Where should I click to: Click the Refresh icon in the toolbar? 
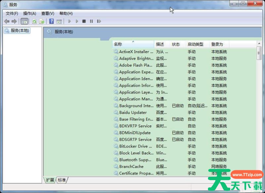34,21
